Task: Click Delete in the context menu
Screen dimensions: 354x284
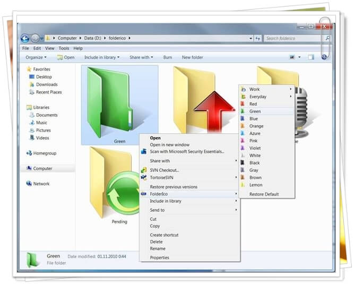Action: click(x=189, y=242)
